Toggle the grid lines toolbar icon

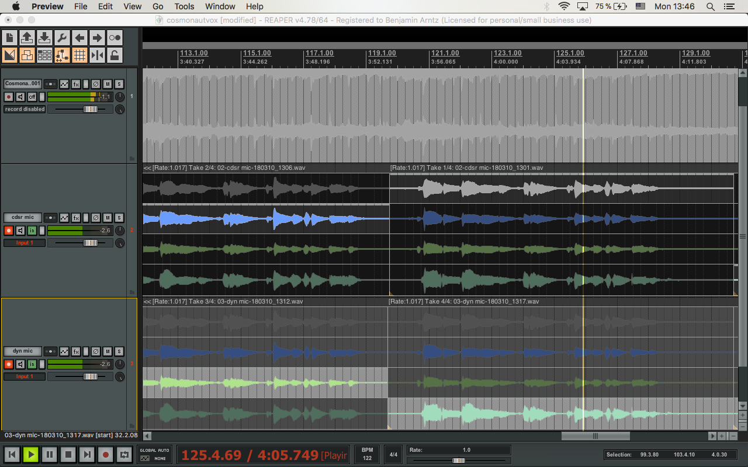tap(79, 55)
